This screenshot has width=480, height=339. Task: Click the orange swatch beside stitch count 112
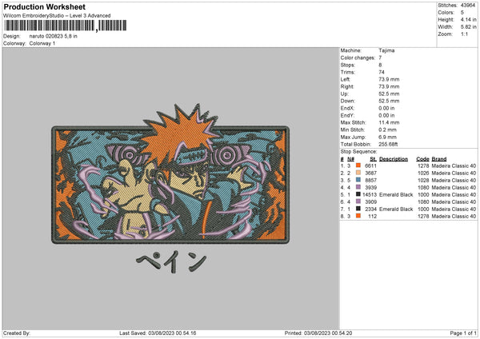tap(358, 216)
